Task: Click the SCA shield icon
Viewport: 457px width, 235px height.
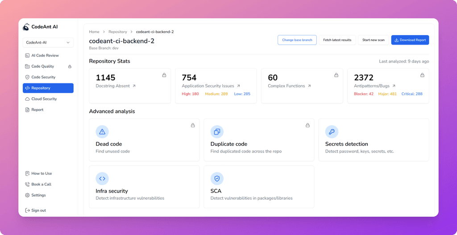Action: coord(217,179)
